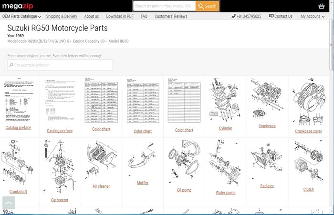Focus the top part number search field
Viewport: 334px width, 215px height.
tap(164, 6)
